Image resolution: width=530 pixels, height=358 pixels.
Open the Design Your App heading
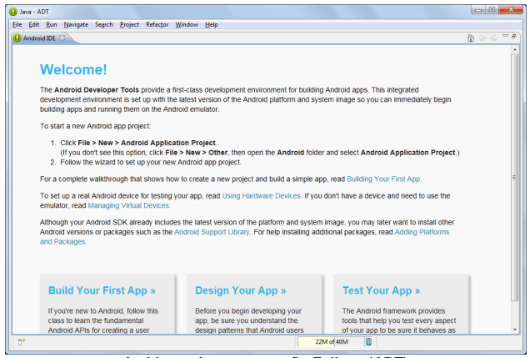click(240, 290)
